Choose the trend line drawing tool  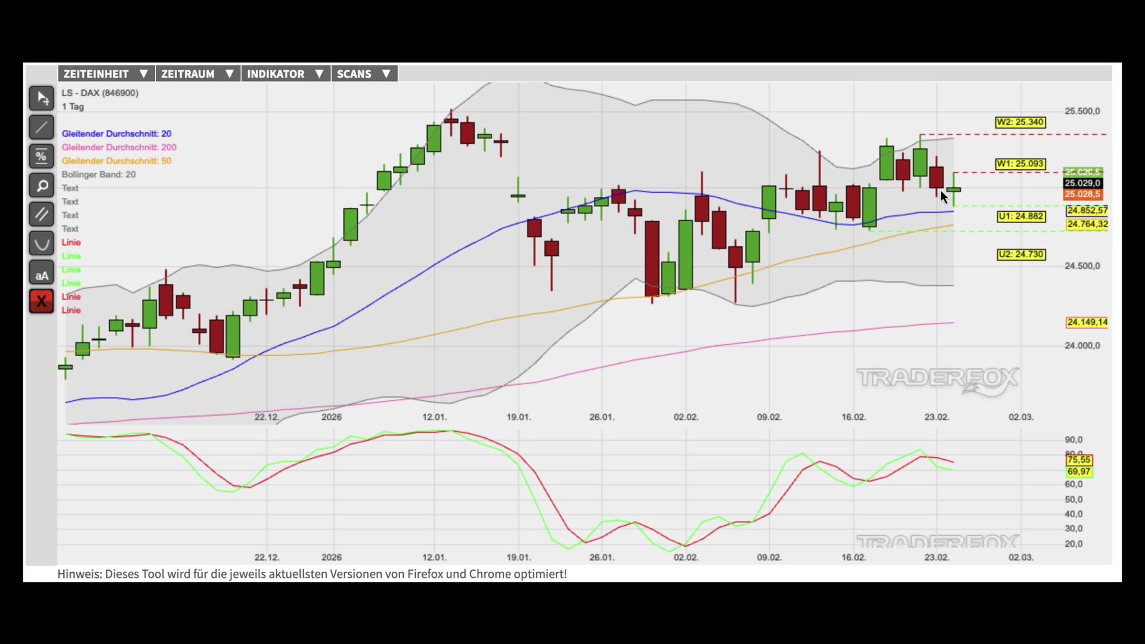[x=41, y=127]
